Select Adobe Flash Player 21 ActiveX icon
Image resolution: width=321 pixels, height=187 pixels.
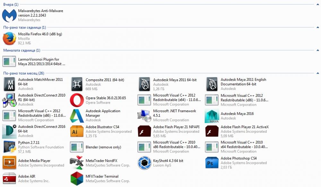(x=212, y=131)
